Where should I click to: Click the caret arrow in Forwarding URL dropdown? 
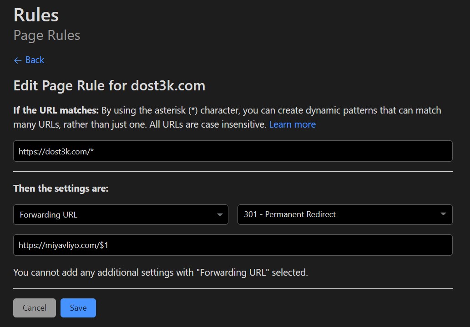click(x=220, y=214)
